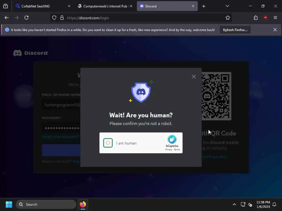
Task: Click the site security padlock icon
Action: 62,18
